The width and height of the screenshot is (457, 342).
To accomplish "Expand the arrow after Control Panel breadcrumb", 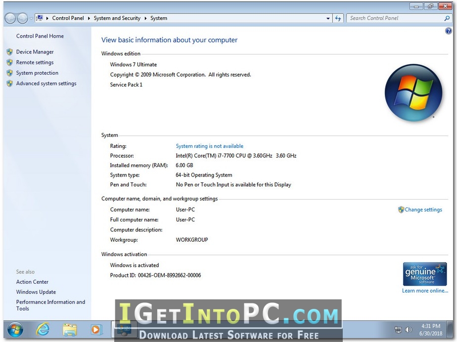I will (x=89, y=18).
